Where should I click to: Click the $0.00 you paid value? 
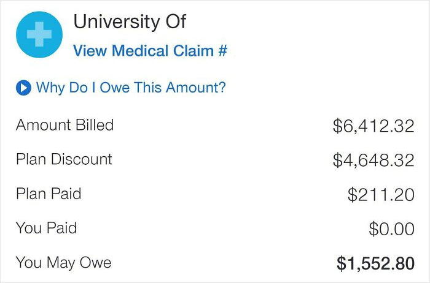coord(391,230)
